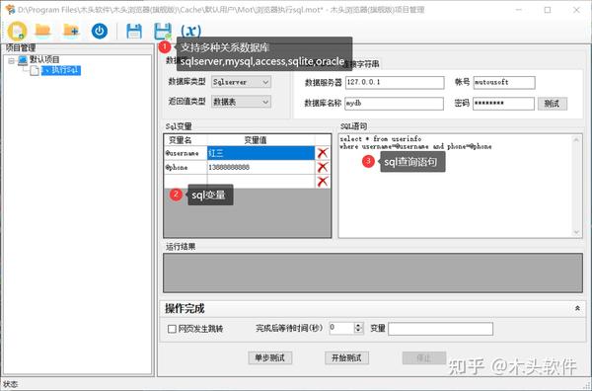592x391 pixels.
Task: Open the 数据库类型 Sqlserver dropdown
Action: pyautogui.click(x=241, y=82)
